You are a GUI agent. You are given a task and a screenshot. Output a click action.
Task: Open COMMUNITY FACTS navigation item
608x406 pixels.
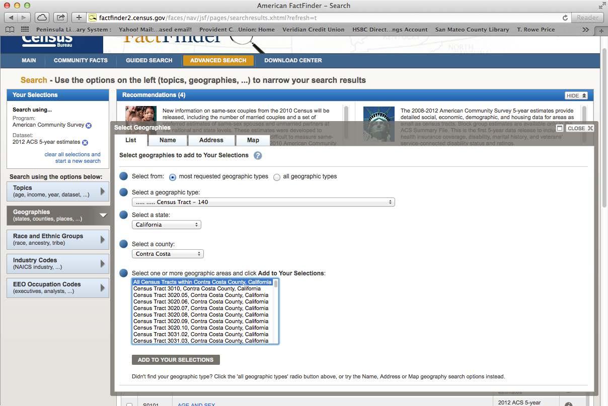coord(81,60)
